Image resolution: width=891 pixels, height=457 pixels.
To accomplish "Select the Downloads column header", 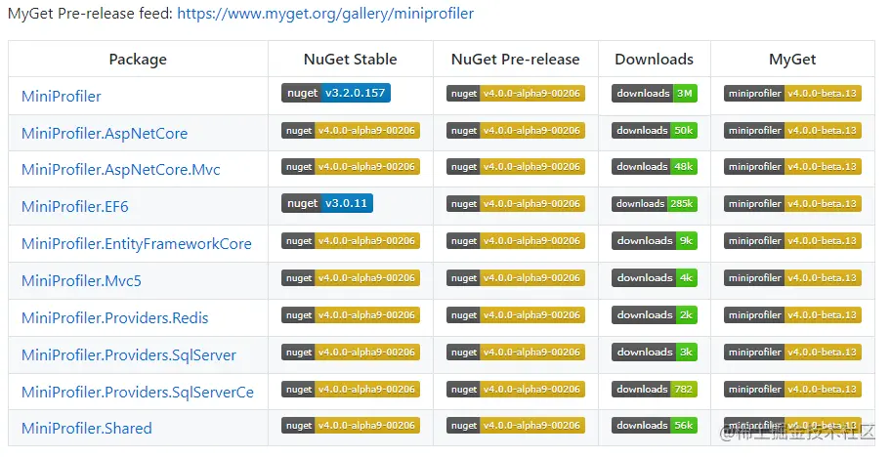I will point(654,59).
